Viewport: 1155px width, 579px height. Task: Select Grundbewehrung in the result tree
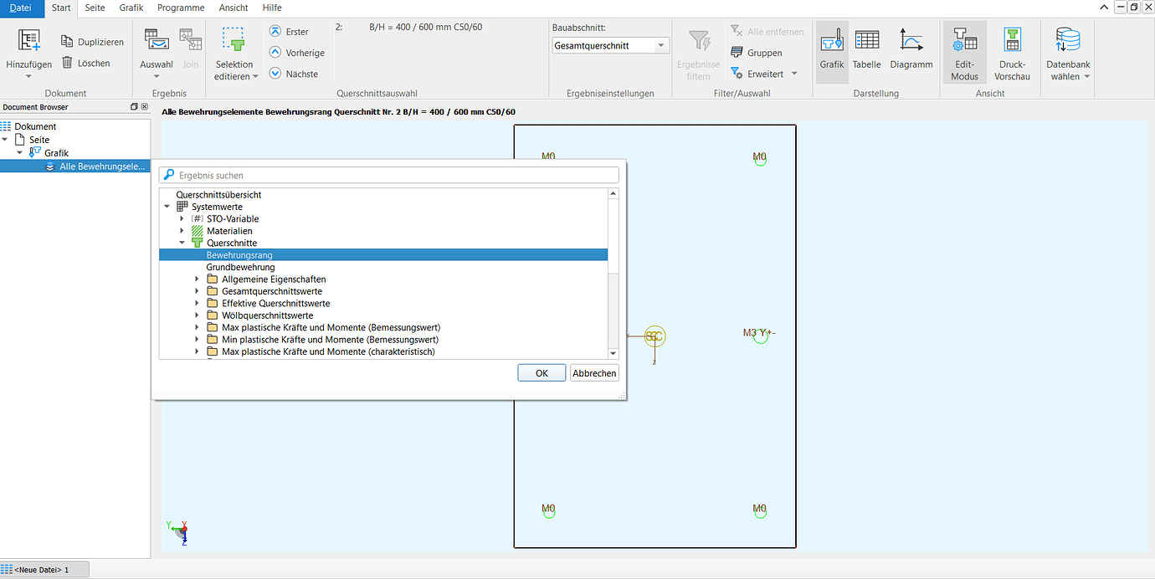[240, 267]
